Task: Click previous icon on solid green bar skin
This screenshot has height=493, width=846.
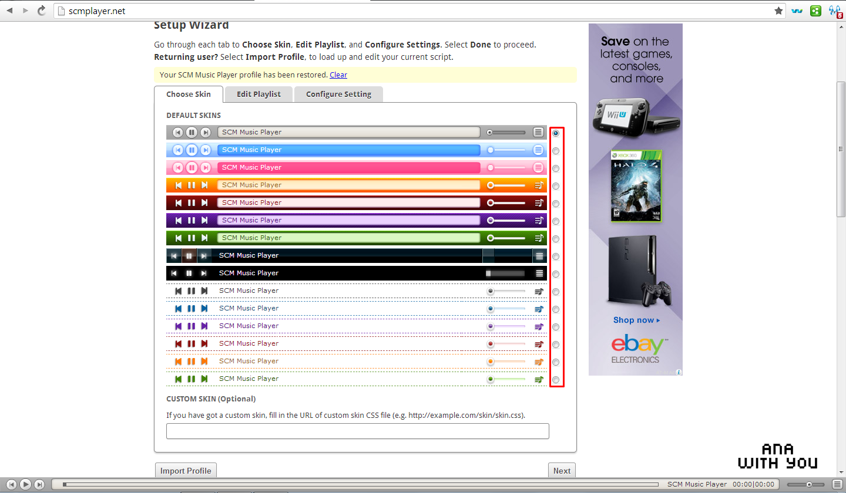Action: 177,238
